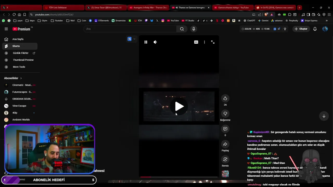Click the large center play button
333x187 pixels.
[x=179, y=106]
